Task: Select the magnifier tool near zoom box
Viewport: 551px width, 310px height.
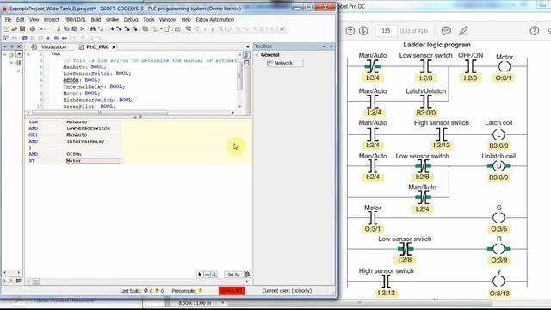Action: click(x=214, y=275)
